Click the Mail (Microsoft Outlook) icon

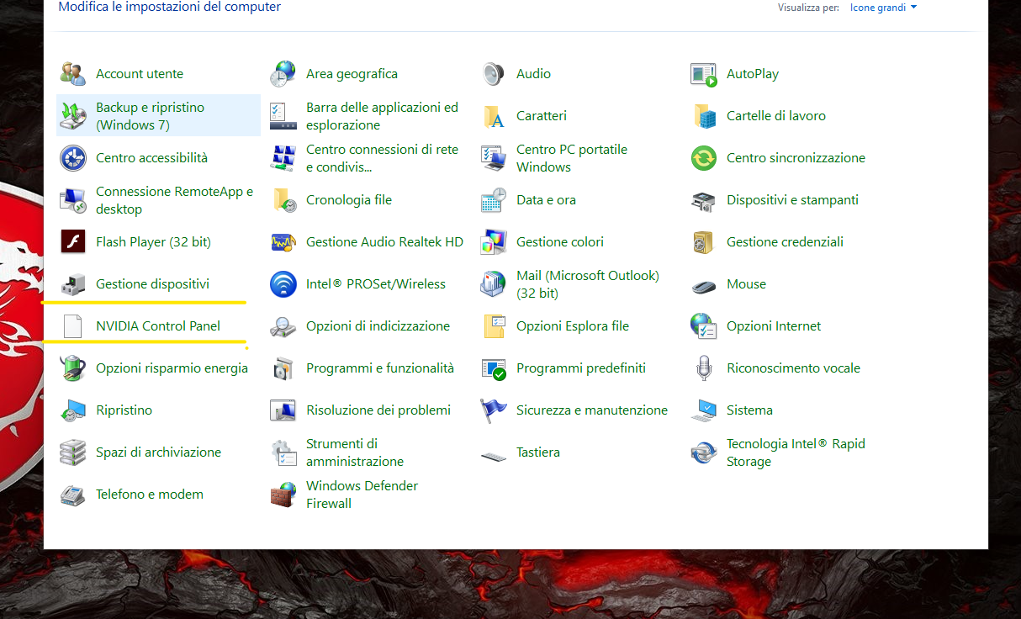coord(494,284)
